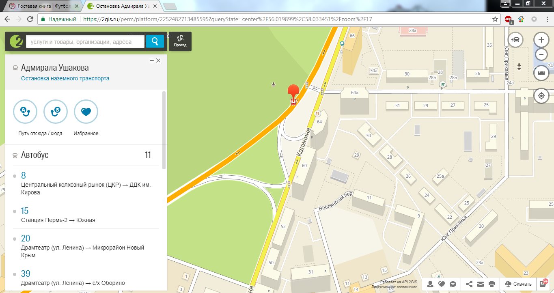
Task: Click the Скачать download button
Action: (518, 284)
